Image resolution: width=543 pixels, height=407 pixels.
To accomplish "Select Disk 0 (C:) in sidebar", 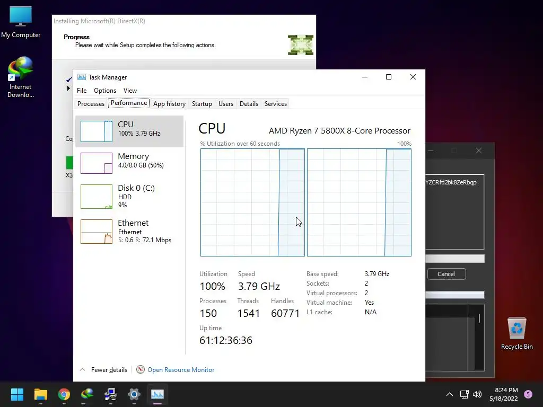I will tap(129, 196).
